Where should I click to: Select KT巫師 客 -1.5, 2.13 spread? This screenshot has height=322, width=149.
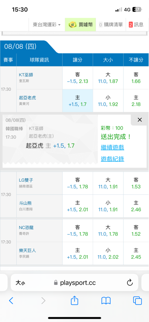[78, 78]
